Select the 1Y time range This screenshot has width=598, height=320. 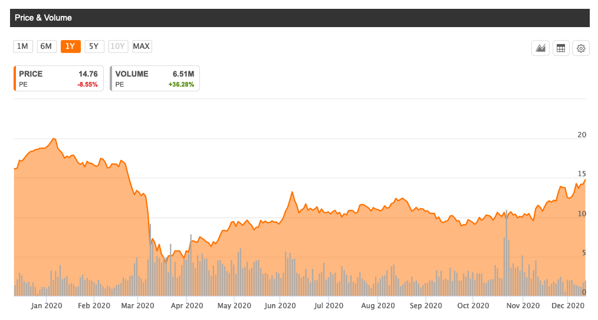tap(70, 47)
